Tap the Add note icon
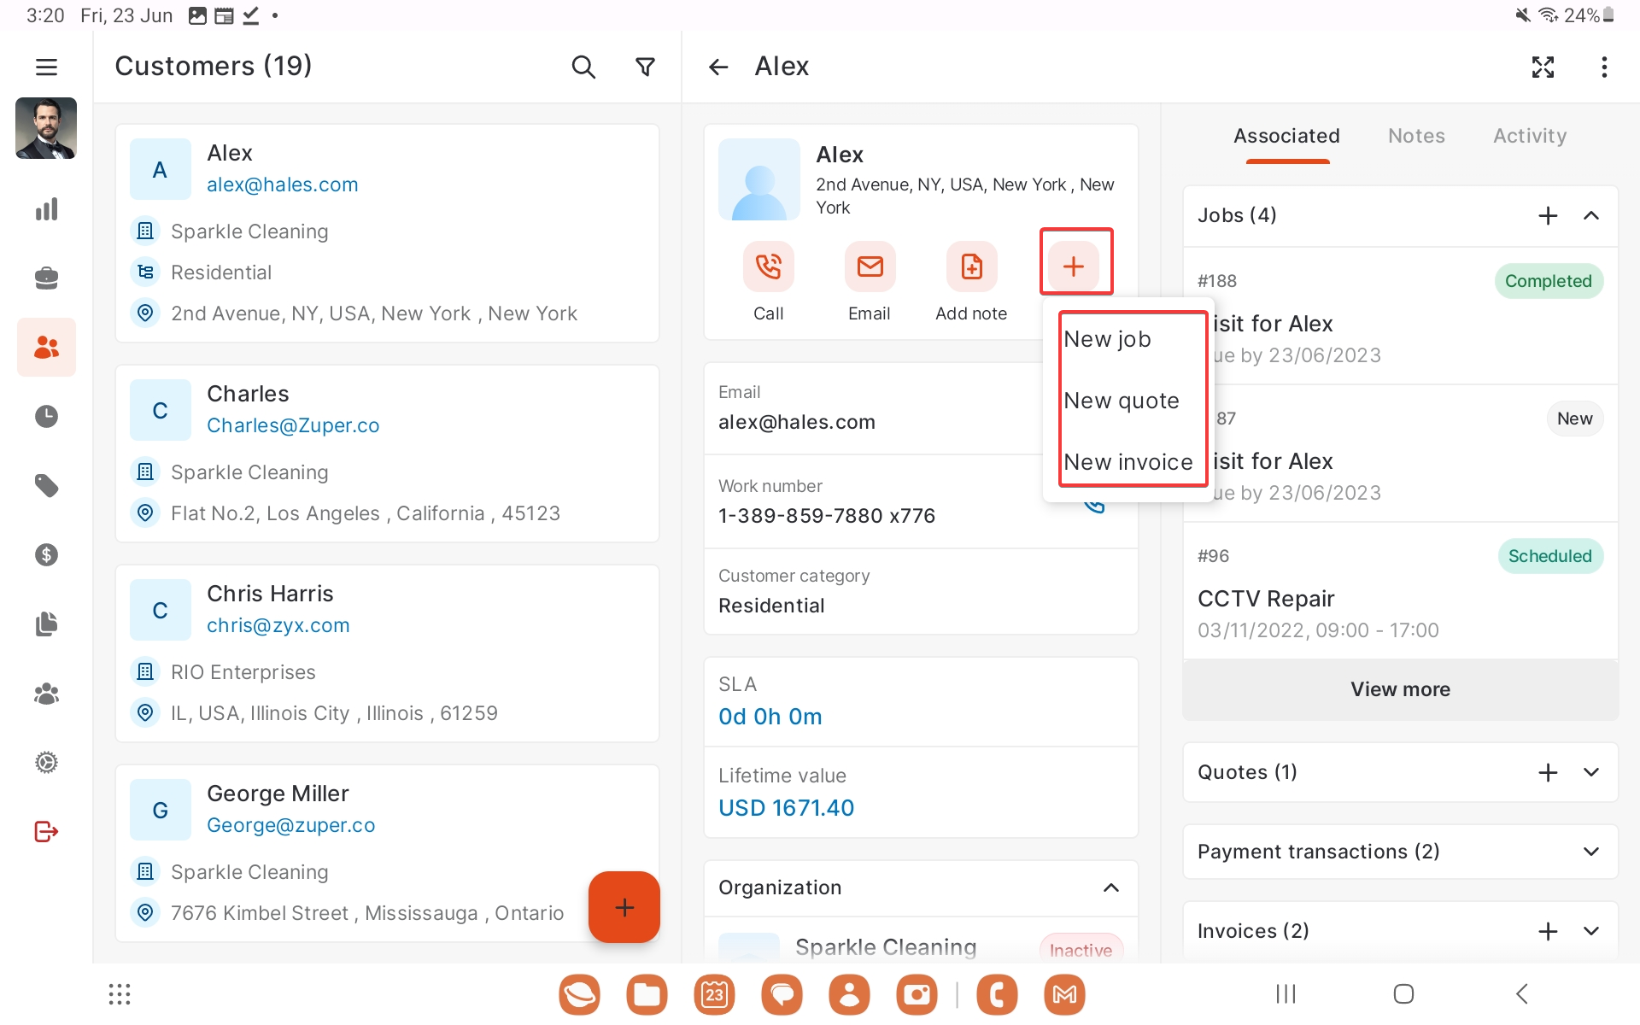Viewport: 1640px width, 1025px height. pos(971,266)
